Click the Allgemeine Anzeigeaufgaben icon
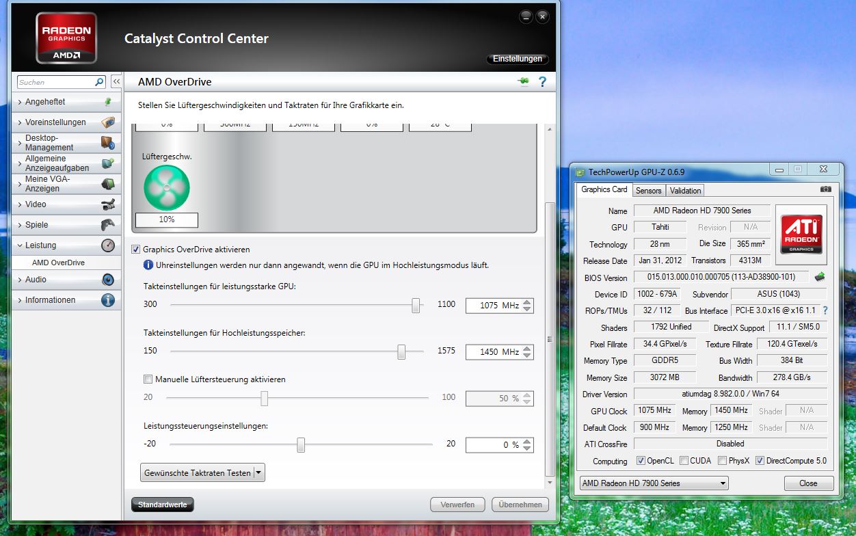The height and width of the screenshot is (536, 856). [x=108, y=163]
